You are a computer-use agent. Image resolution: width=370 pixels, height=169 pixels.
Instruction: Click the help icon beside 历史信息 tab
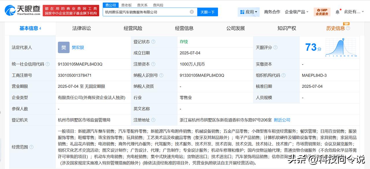click(x=348, y=28)
